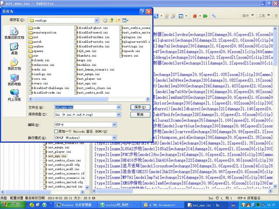Select plugins.ini in the Save As file list
279x209 pixels.
[131, 37]
